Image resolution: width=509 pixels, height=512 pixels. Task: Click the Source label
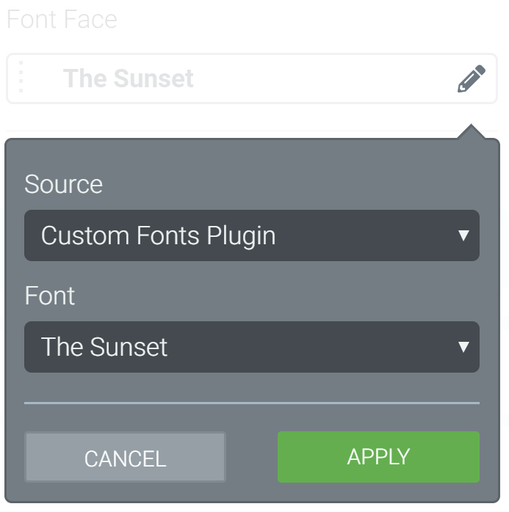(63, 184)
